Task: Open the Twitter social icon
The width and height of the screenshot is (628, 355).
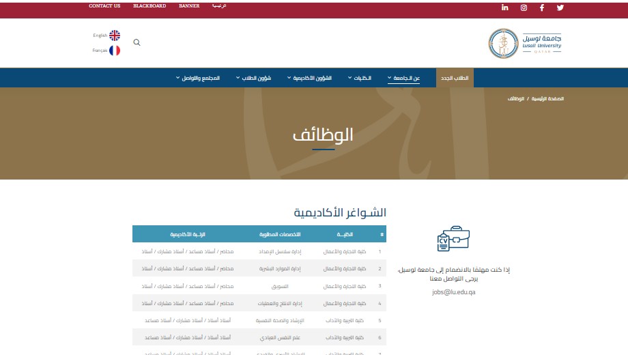Action: pos(560,8)
